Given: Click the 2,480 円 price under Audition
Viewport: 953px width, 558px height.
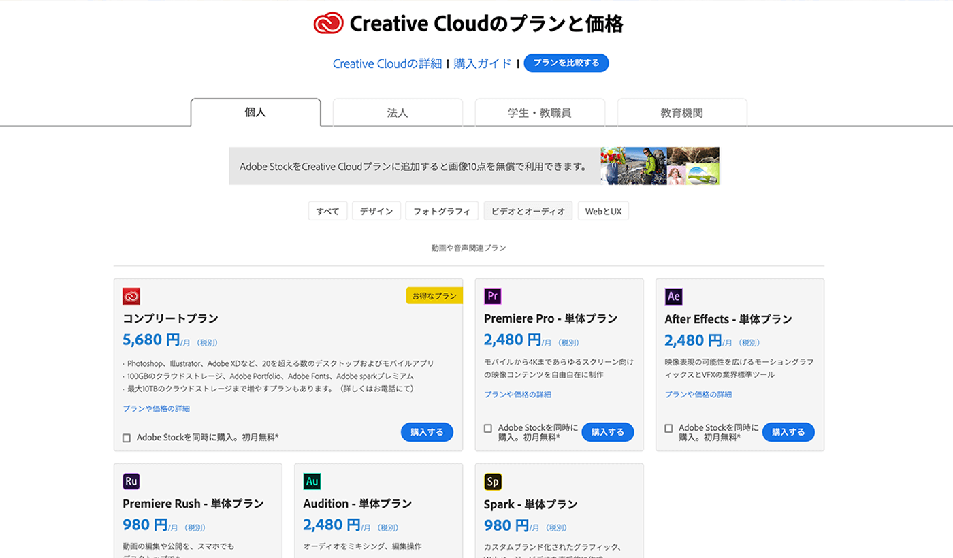Looking at the screenshot, I should click(x=332, y=525).
